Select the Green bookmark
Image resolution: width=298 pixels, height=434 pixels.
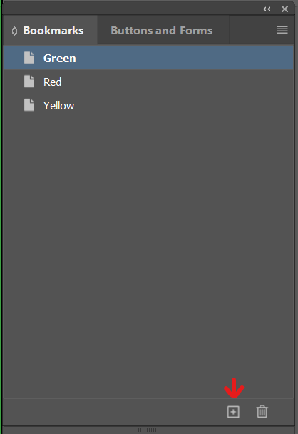tap(60, 58)
